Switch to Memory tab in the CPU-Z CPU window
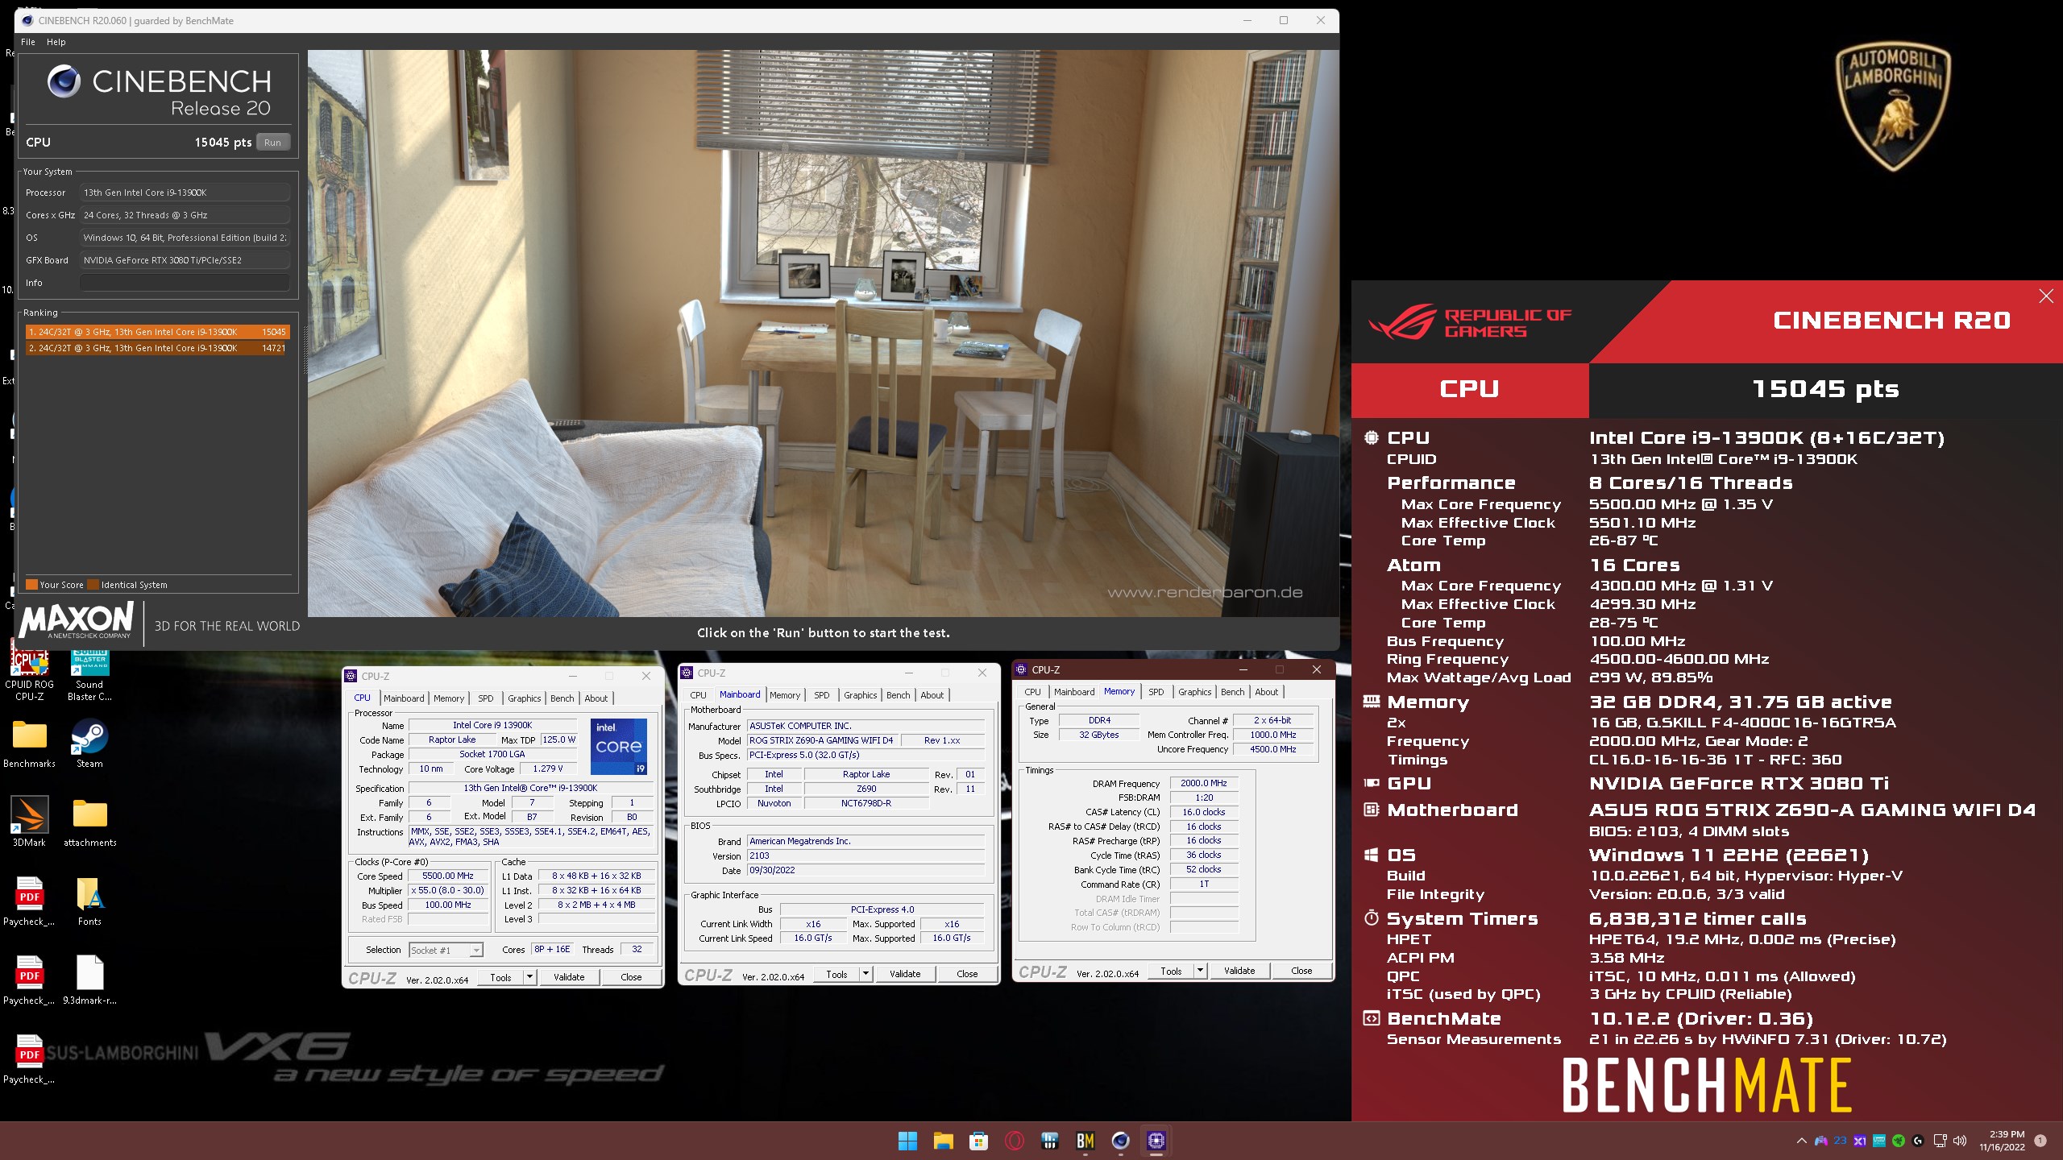2063x1160 pixels. [x=449, y=698]
